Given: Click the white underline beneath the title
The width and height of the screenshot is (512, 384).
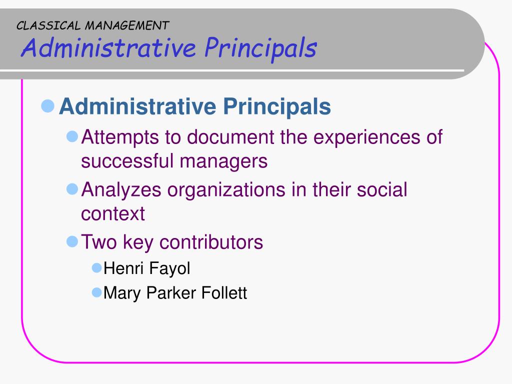Looking at the screenshot, I should click(x=232, y=70).
